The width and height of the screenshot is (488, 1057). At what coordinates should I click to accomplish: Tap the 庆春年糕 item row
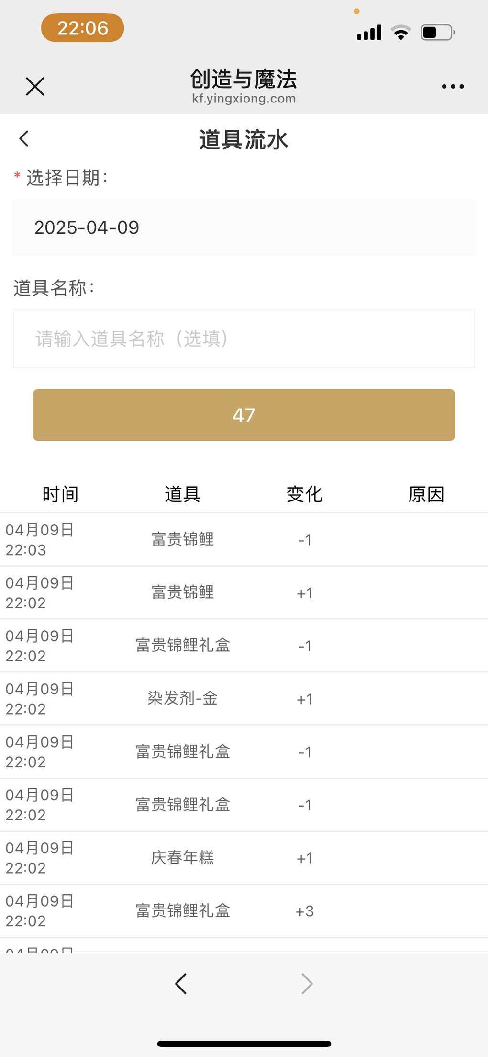[x=244, y=858]
